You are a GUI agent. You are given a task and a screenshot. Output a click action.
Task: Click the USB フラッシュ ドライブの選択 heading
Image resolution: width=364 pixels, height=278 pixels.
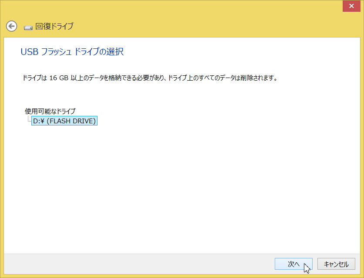click(x=72, y=52)
